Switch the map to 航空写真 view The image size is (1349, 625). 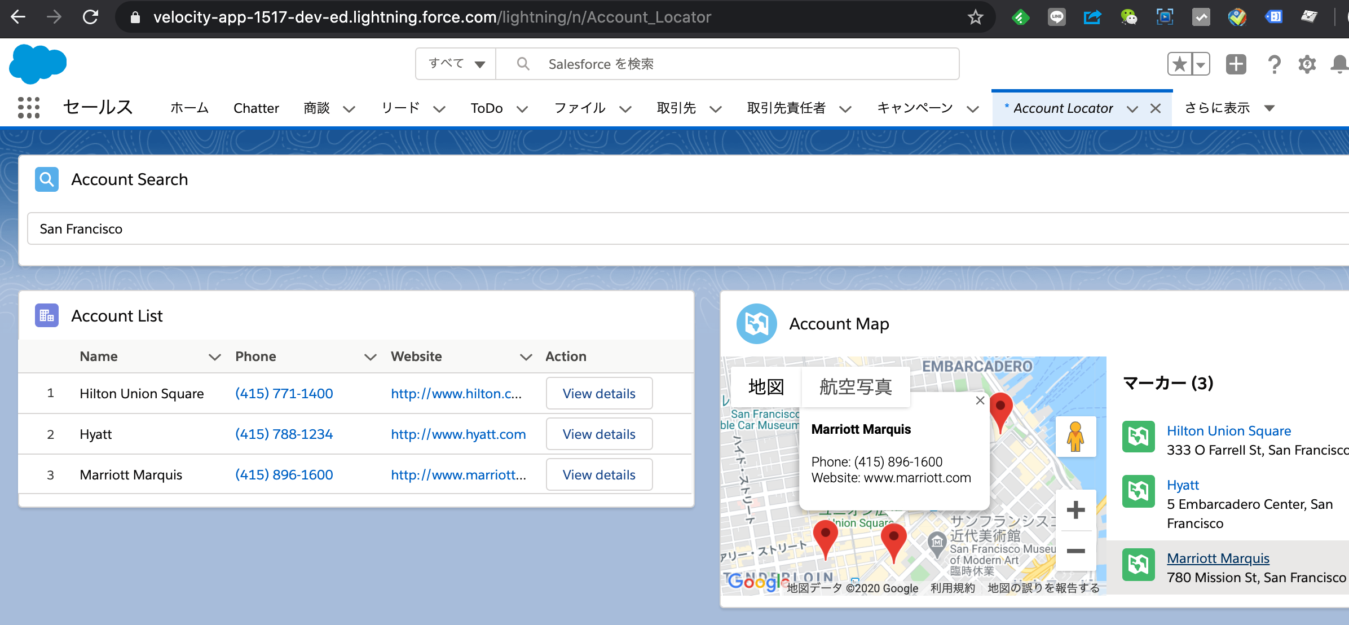856,387
